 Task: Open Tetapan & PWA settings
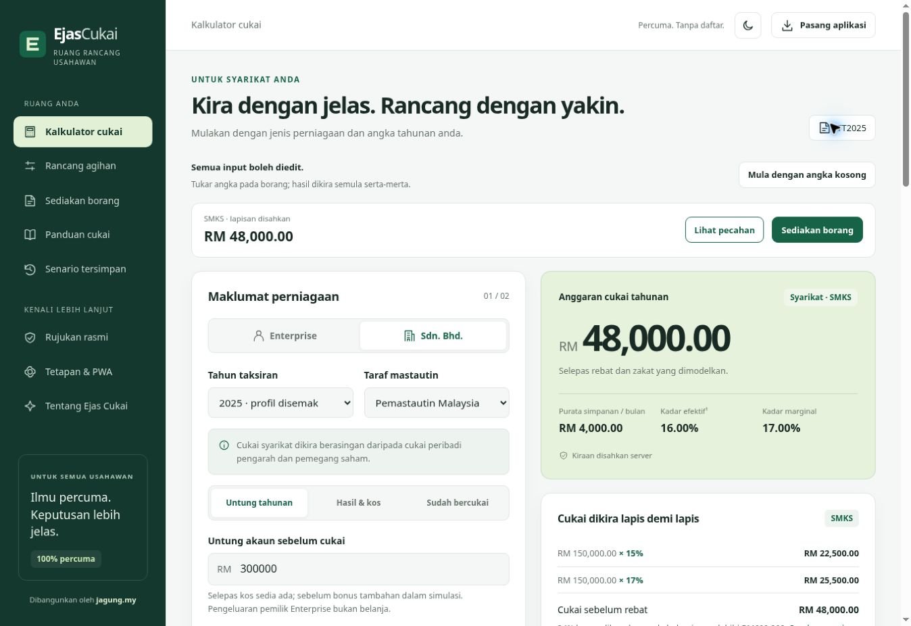click(83, 372)
